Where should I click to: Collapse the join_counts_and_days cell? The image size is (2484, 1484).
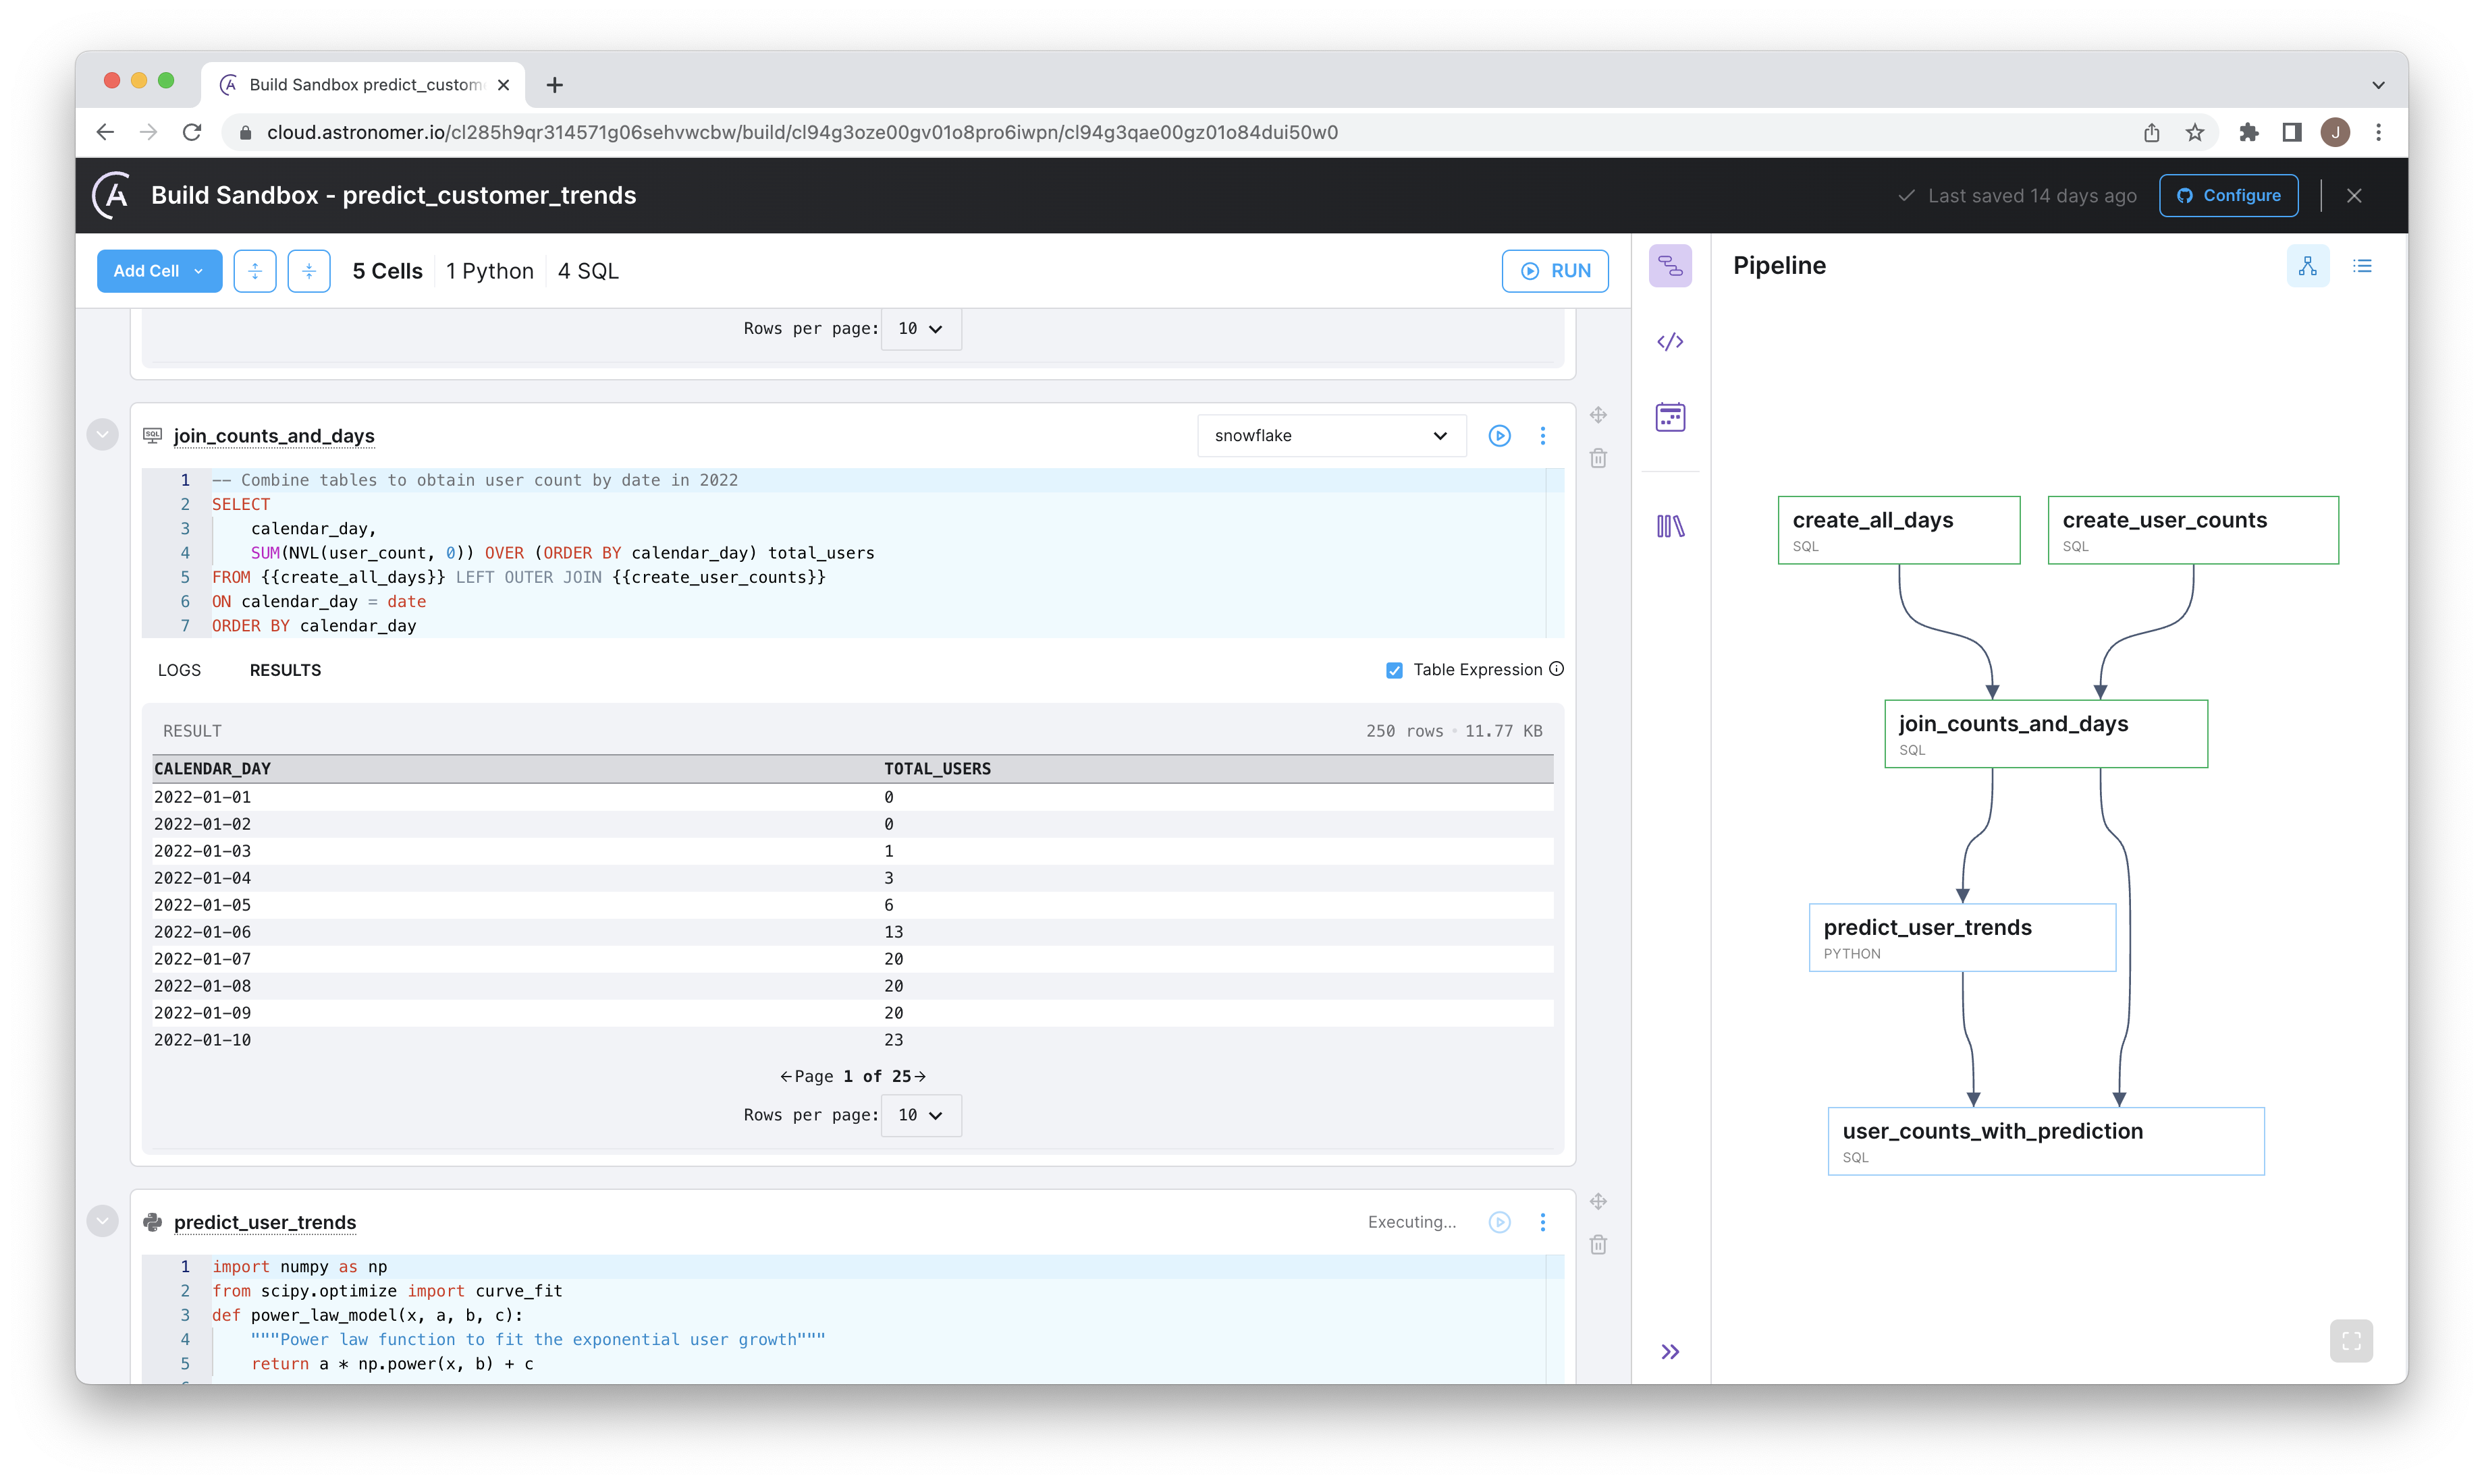coord(102,435)
